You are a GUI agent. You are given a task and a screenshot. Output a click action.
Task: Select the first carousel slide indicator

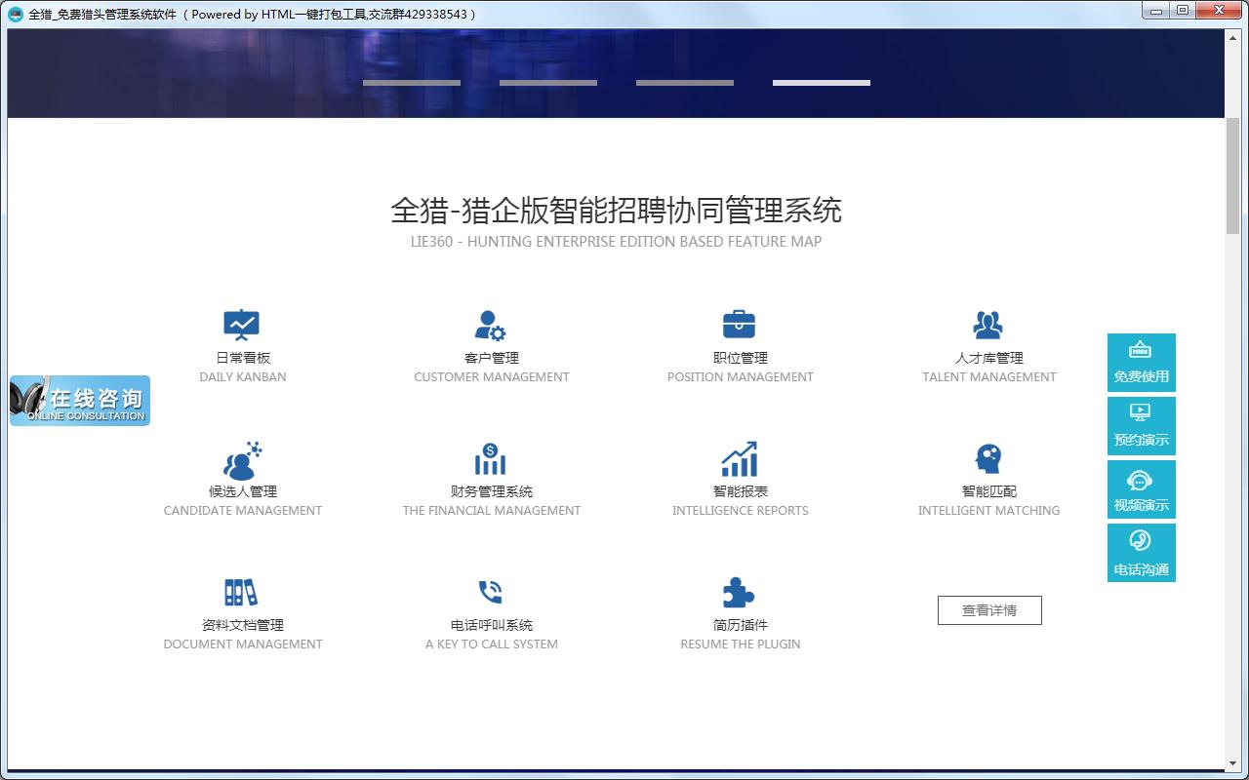[x=412, y=83]
